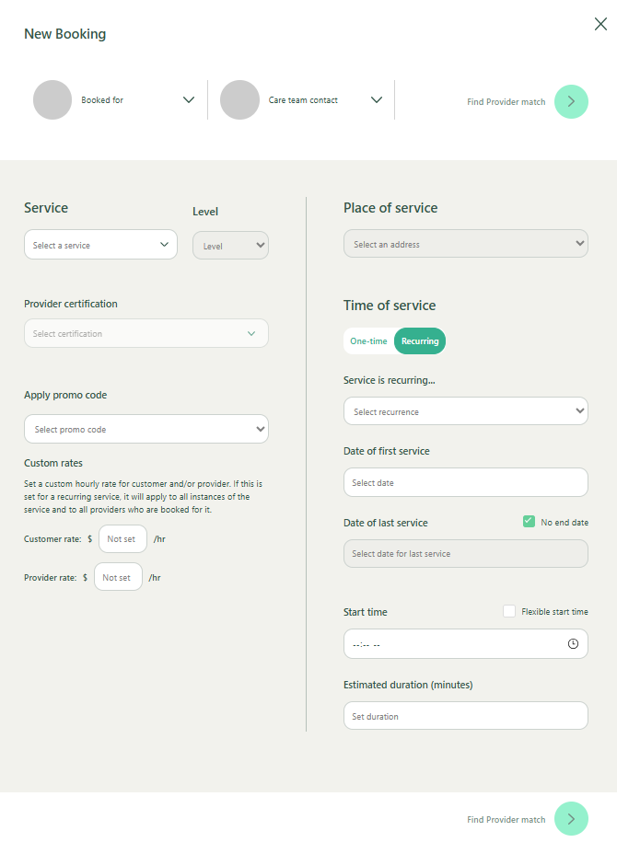Viewport: 617px width, 854px height.
Task: Click the Set duration input field
Action: pos(465,716)
